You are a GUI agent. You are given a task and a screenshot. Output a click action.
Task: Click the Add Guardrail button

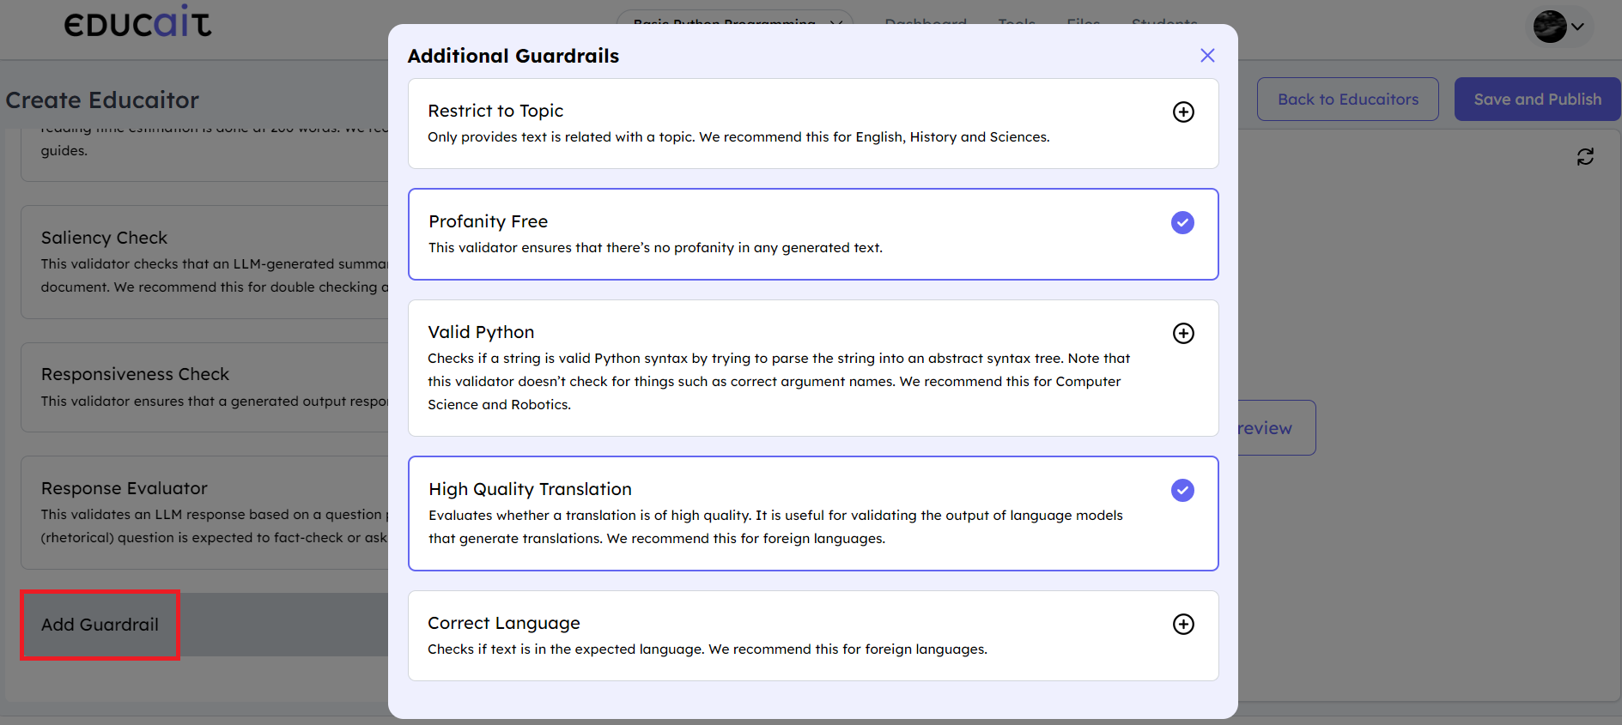tap(100, 625)
